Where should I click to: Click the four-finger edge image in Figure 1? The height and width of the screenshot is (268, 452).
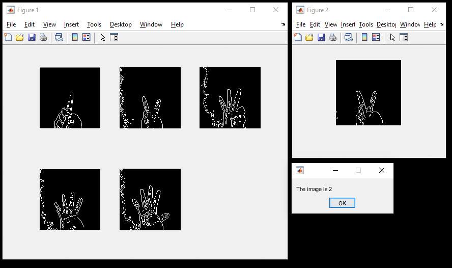(70, 199)
